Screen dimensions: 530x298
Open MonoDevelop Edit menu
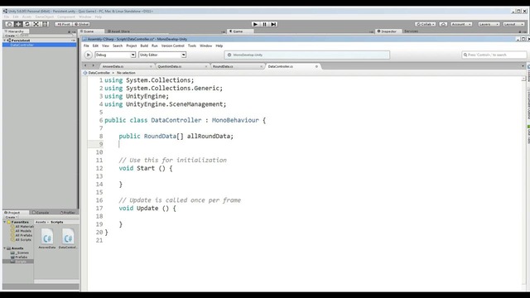95,46
